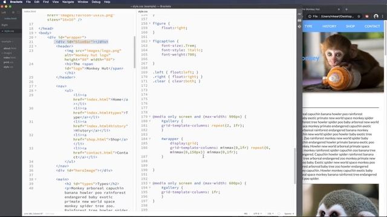This screenshot has width=387, height=217.
Task: Open the CSS language dropdown in status bar
Action: point(270,213)
